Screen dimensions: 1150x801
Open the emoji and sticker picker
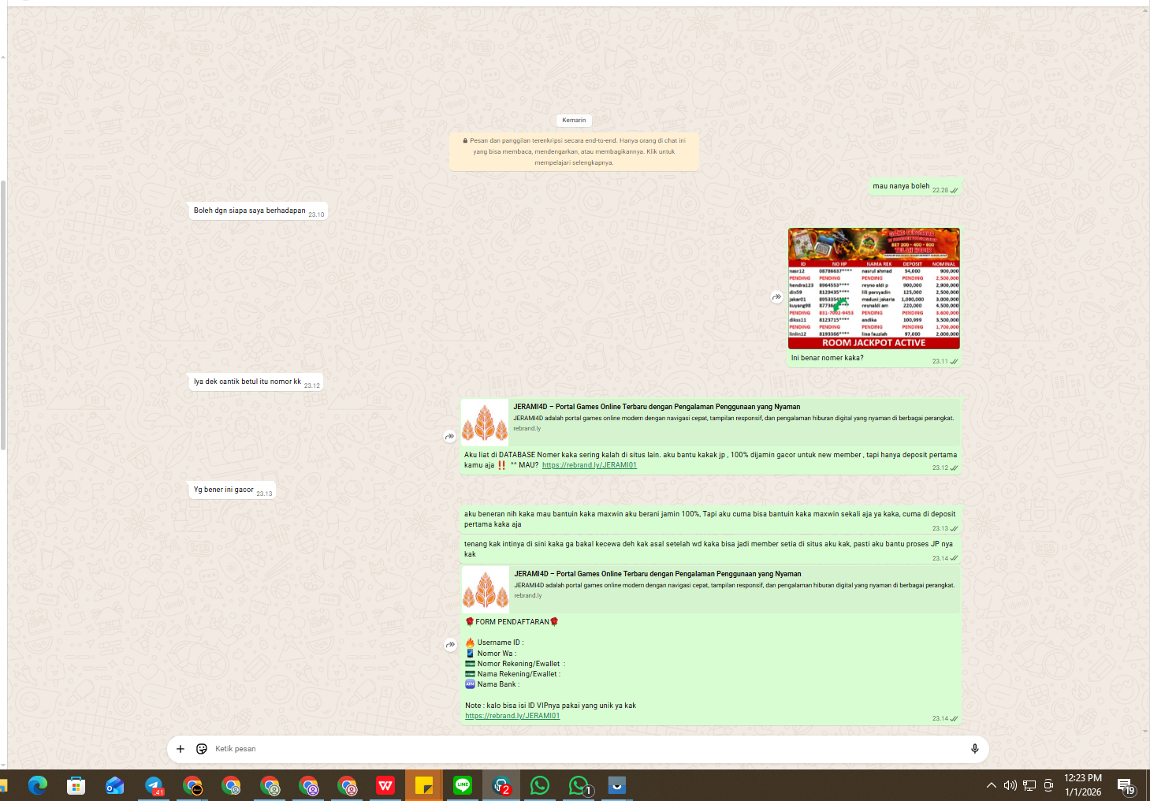click(202, 749)
